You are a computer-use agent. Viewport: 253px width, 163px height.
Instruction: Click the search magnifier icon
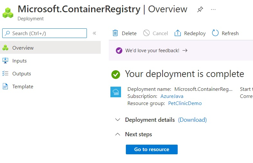7,33
